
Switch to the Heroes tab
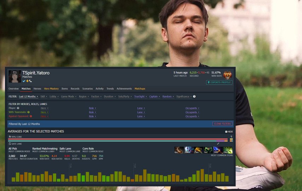(37, 89)
